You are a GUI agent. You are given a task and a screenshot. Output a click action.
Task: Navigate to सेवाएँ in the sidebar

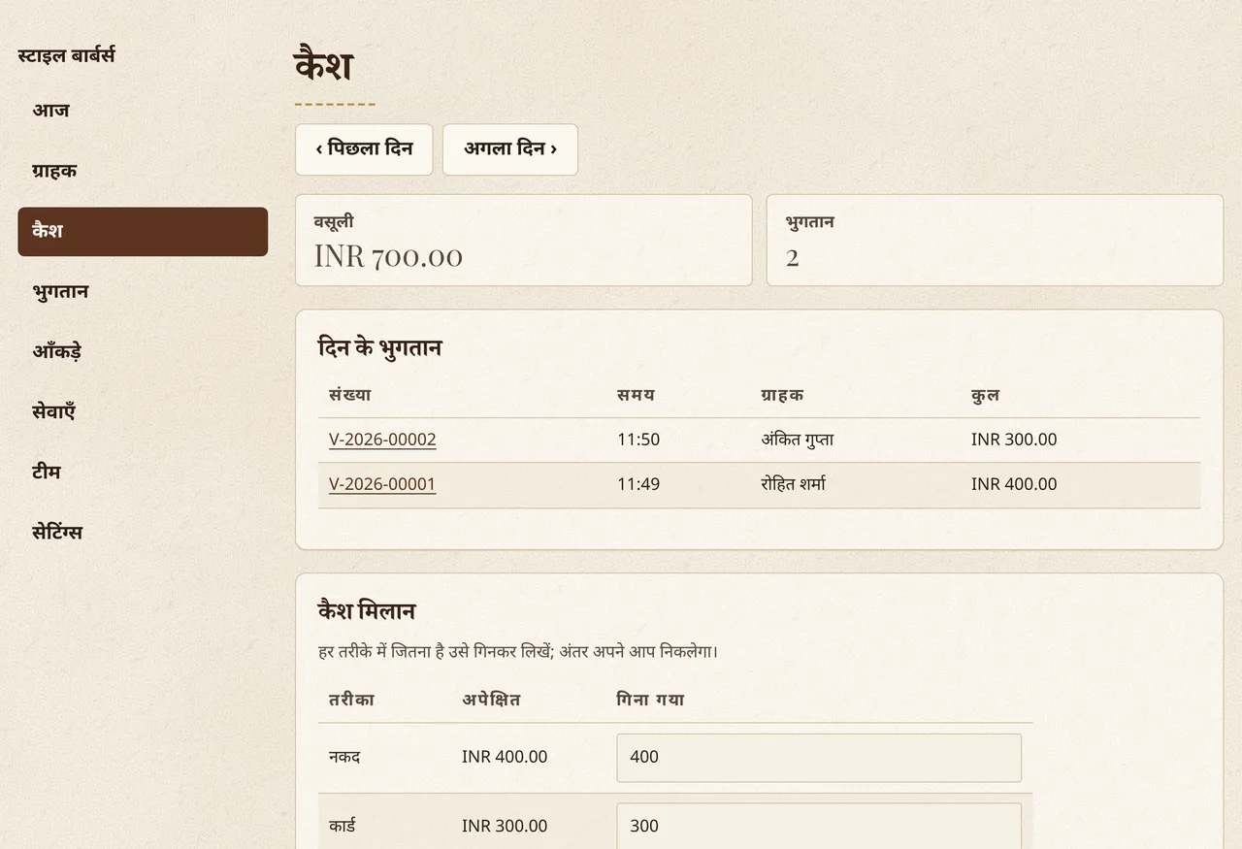click(x=143, y=411)
